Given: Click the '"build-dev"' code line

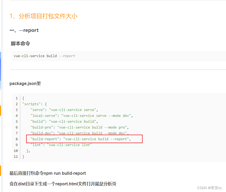Looking at the screenshot, I should [80, 133].
